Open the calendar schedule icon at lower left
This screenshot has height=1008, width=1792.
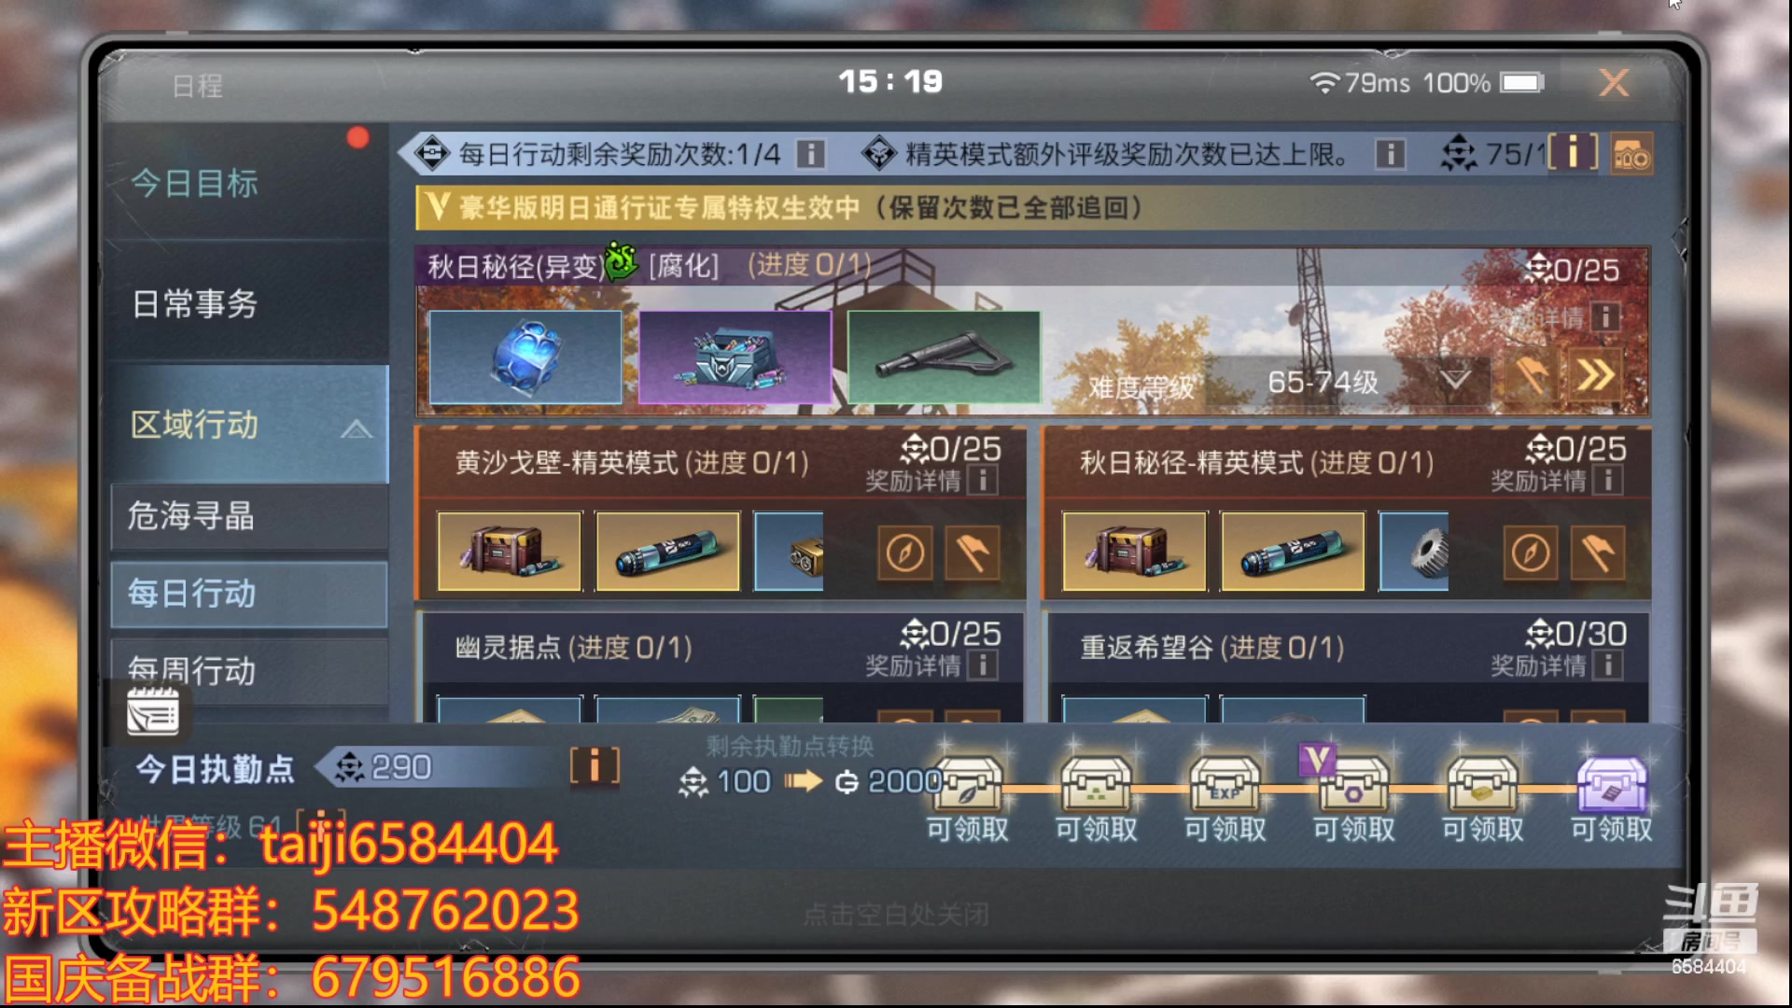[153, 712]
